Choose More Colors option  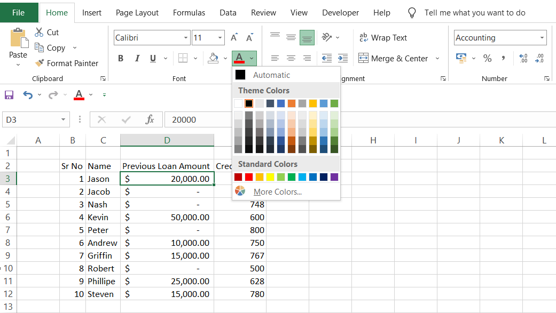pyautogui.click(x=277, y=192)
